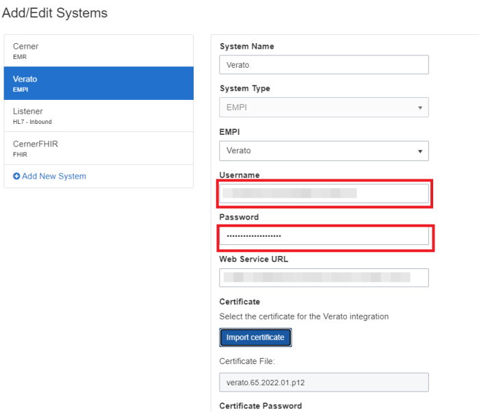This screenshot has width=479, height=412.
Task: Focus the Web Service URL field
Action: (324, 277)
